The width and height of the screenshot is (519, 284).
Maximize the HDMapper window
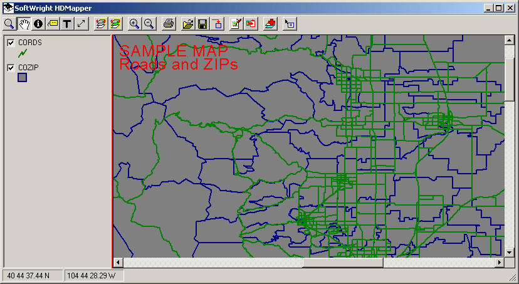click(x=499, y=8)
